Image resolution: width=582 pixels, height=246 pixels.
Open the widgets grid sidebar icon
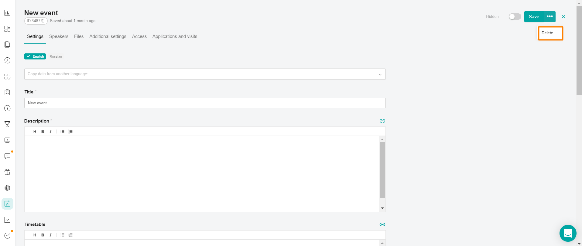coord(7,76)
